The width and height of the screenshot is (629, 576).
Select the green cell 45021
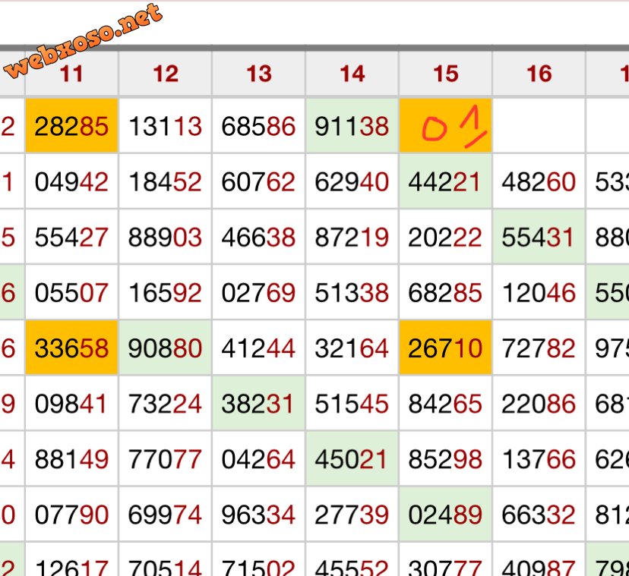tap(352, 459)
